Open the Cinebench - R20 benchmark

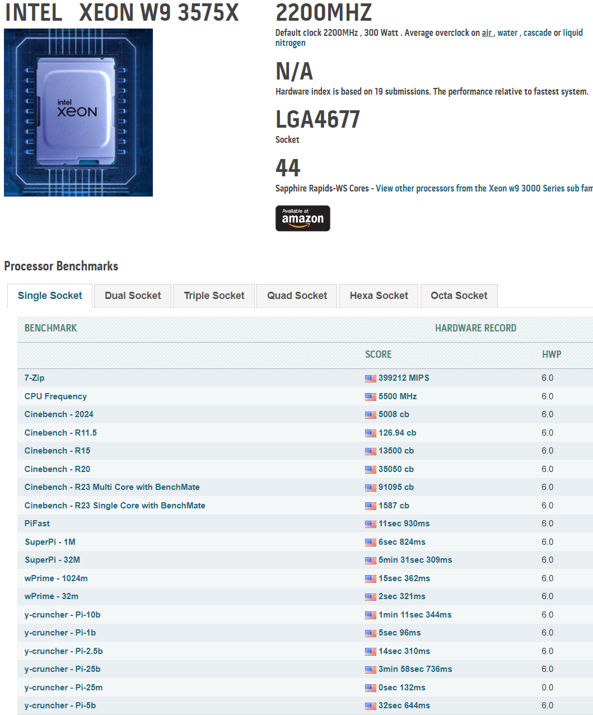(x=57, y=469)
